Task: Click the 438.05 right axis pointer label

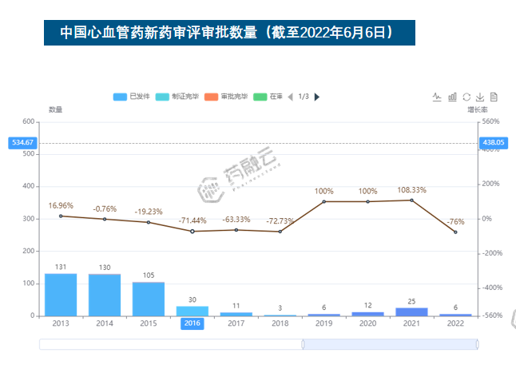Action: coord(494,143)
